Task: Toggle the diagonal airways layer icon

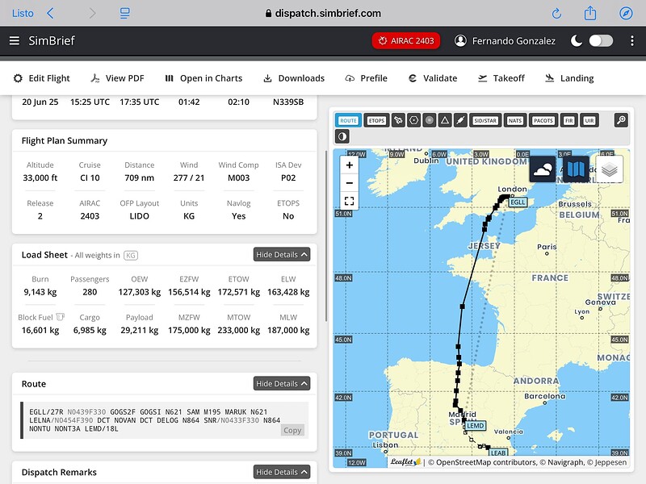Action: coord(460,120)
